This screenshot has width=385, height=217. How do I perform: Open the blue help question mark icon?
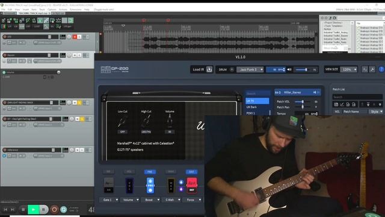(x=381, y=70)
